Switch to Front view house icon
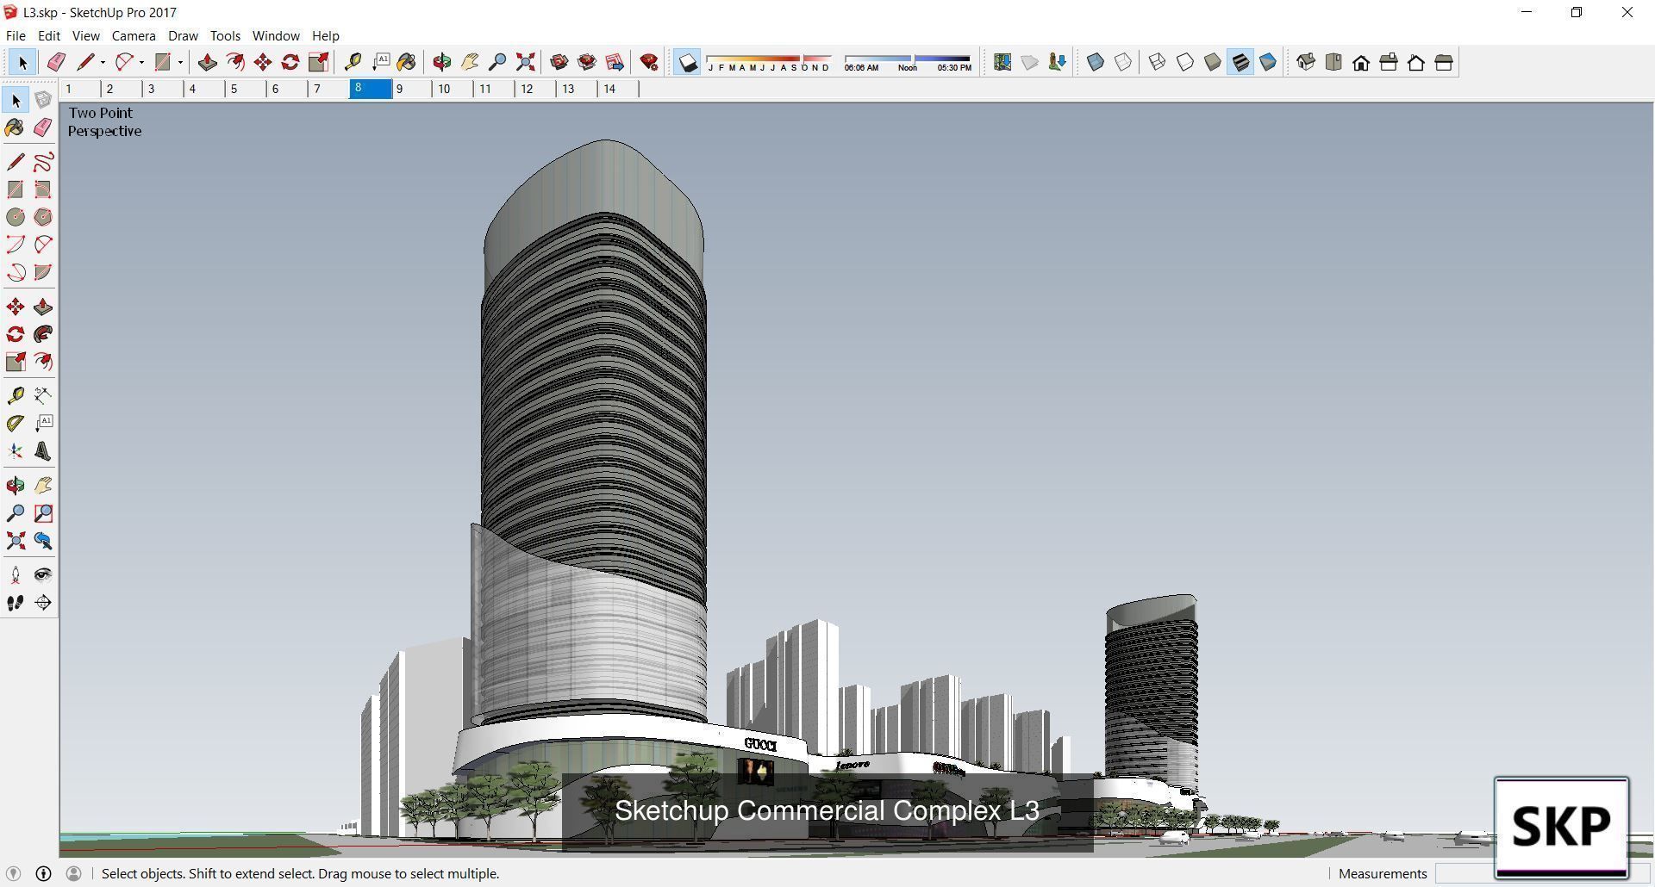The width and height of the screenshot is (1655, 887). [1361, 62]
